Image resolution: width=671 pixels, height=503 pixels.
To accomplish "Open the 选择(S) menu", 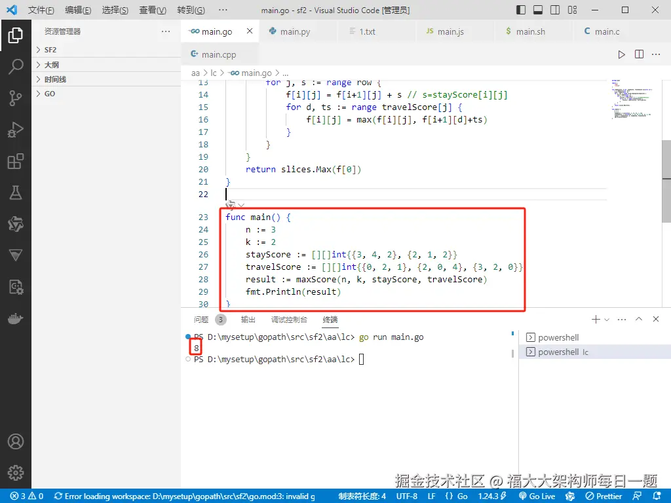I will point(115,10).
